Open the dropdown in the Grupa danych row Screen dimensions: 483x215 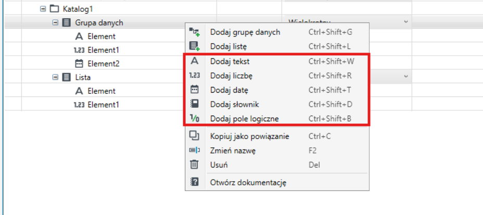pos(405,21)
